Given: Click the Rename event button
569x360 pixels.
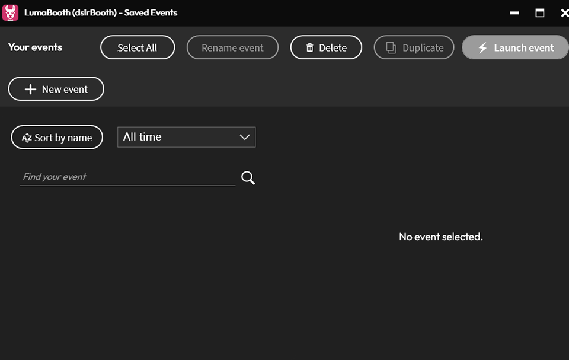Looking at the screenshot, I should point(232,47).
